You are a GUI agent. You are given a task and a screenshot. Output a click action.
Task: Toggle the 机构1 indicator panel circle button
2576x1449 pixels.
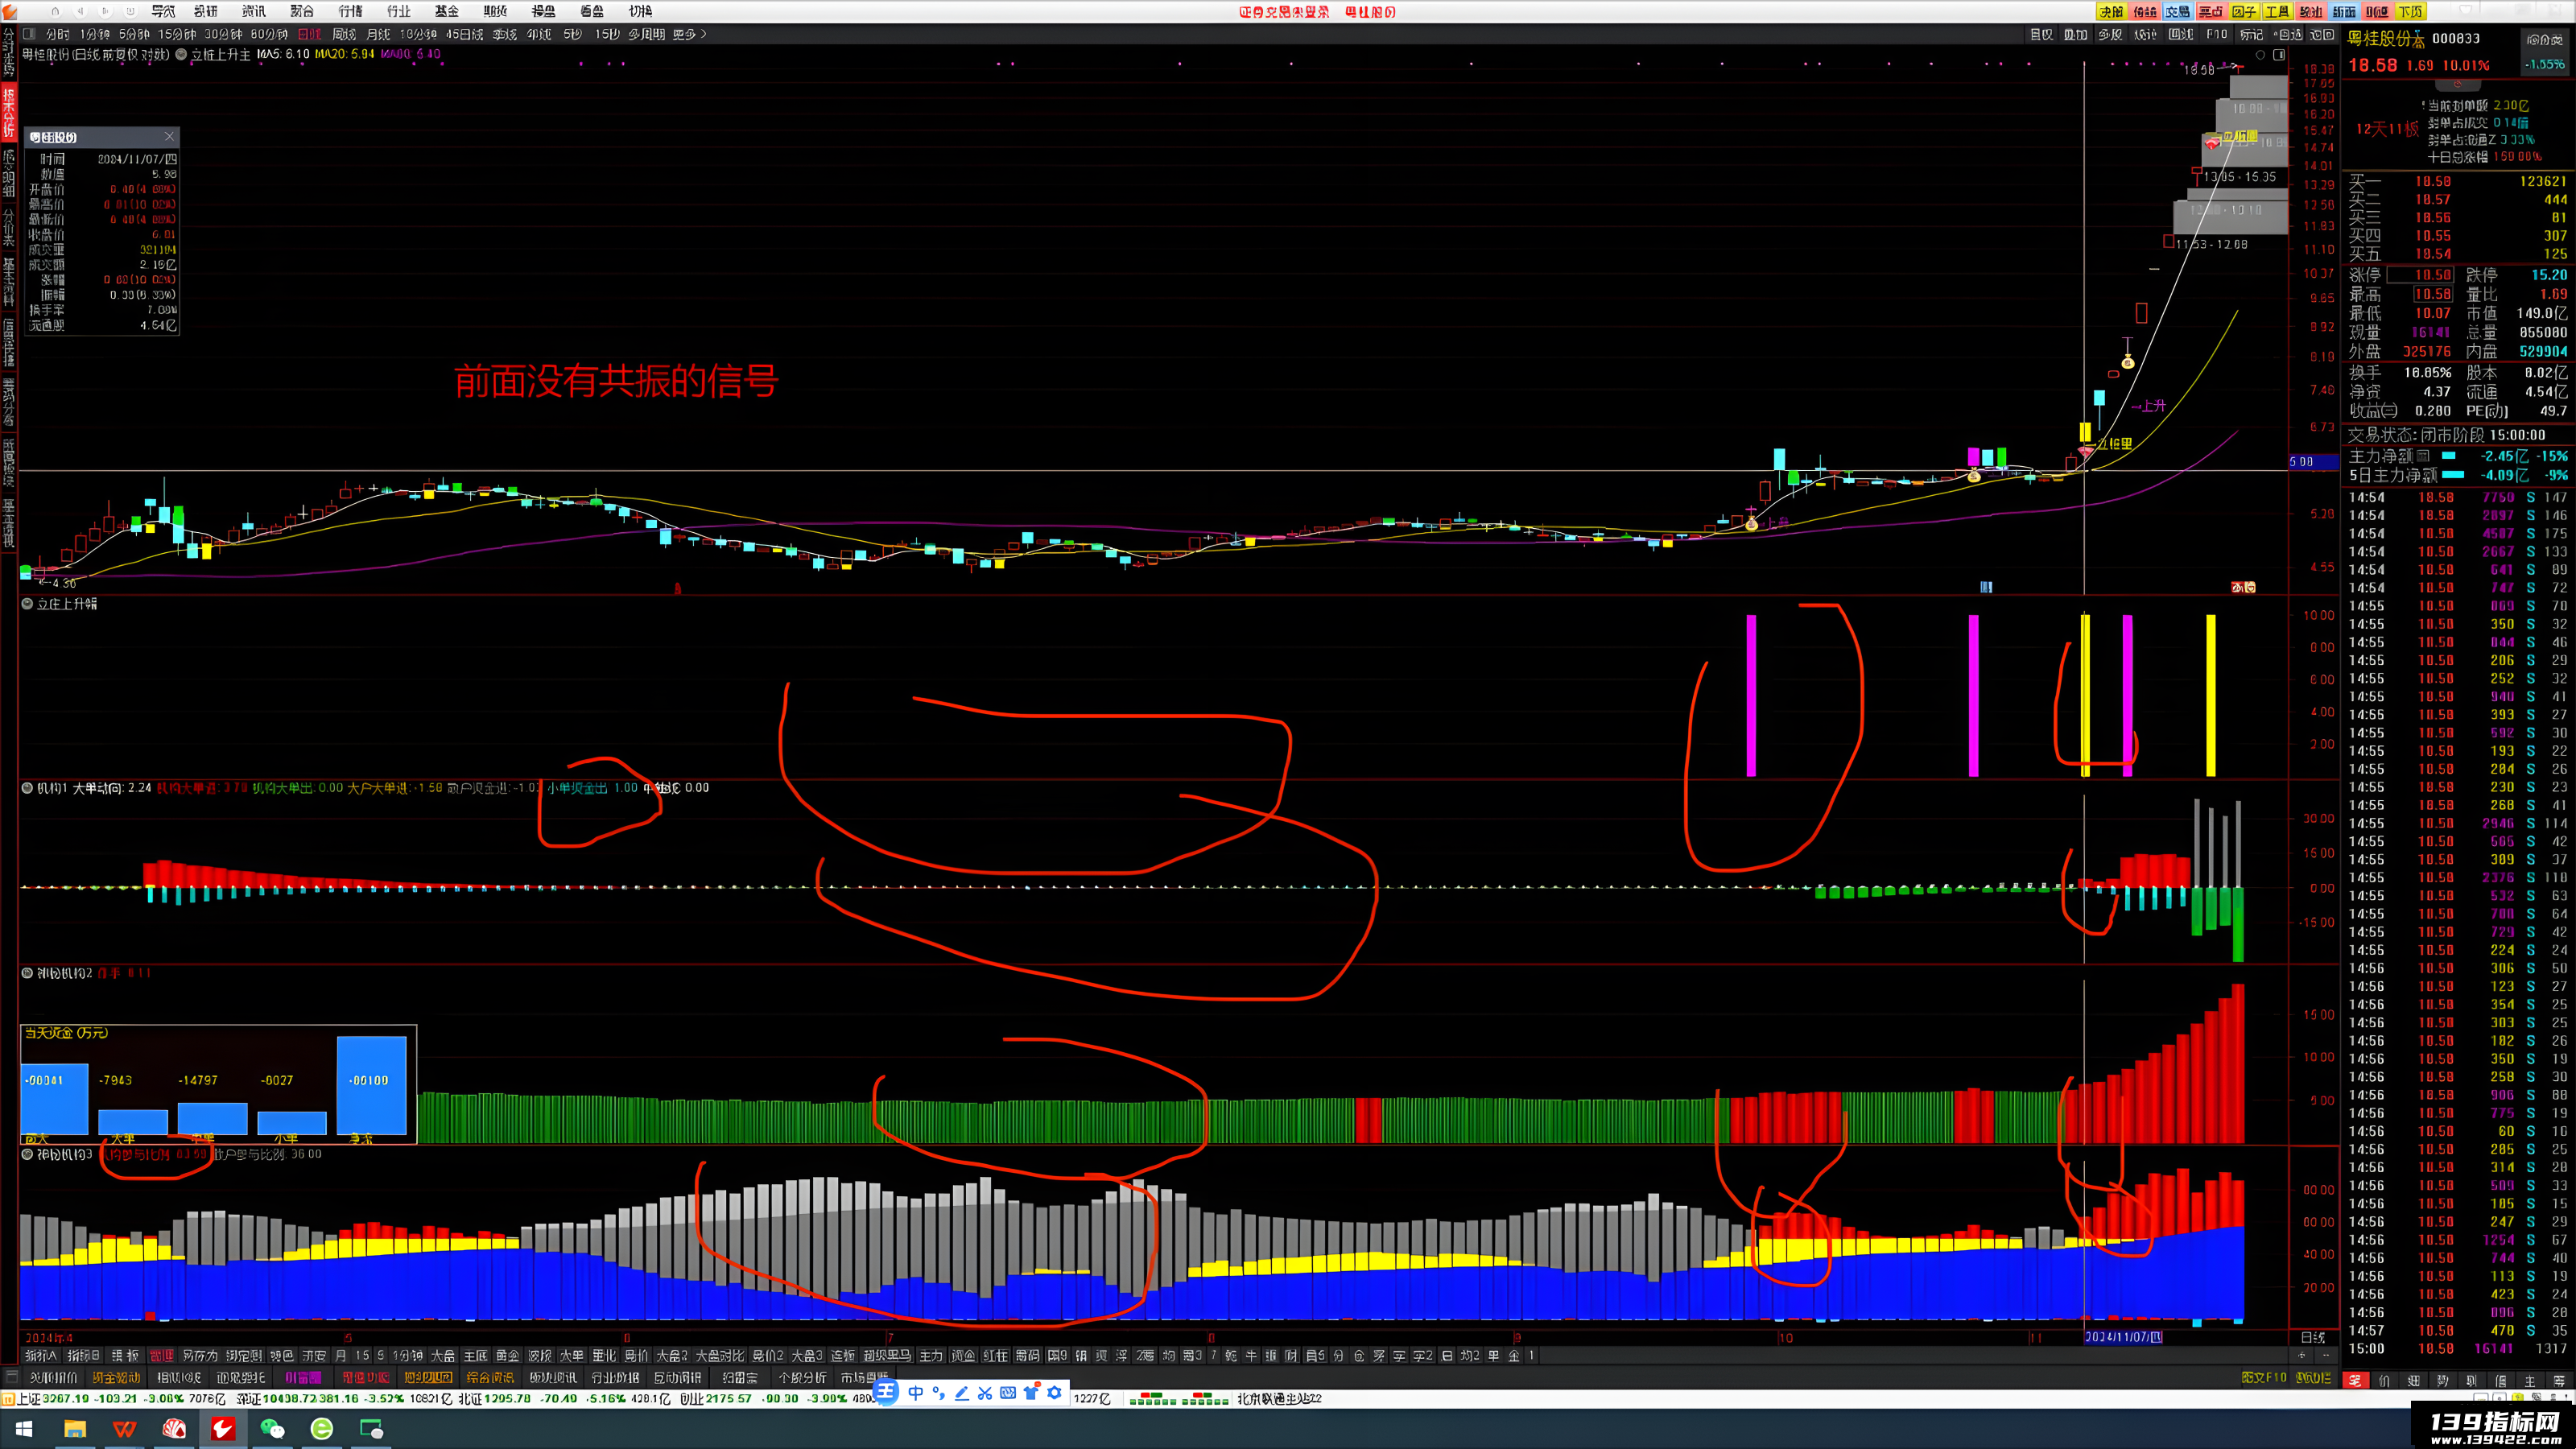pos(28,788)
